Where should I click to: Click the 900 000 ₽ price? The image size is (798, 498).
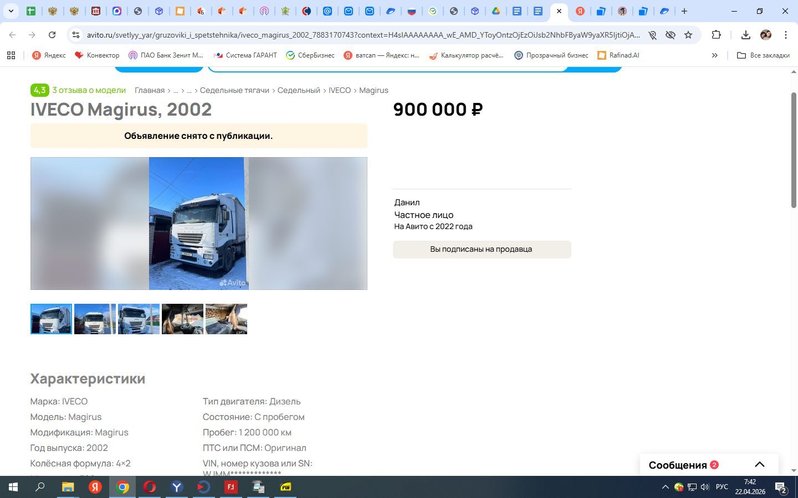tap(438, 110)
